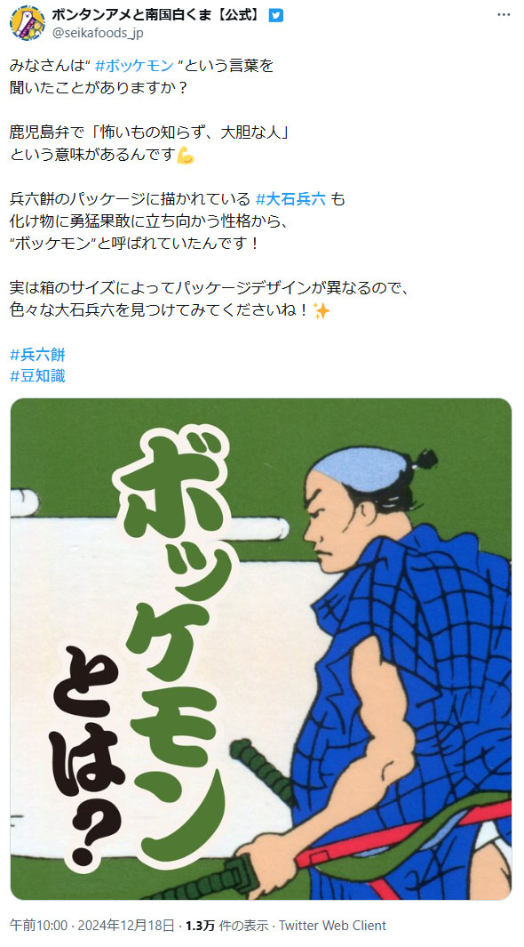The image size is (524, 947).
Task: Click the flexed bicep emoji
Action: tap(187, 156)
